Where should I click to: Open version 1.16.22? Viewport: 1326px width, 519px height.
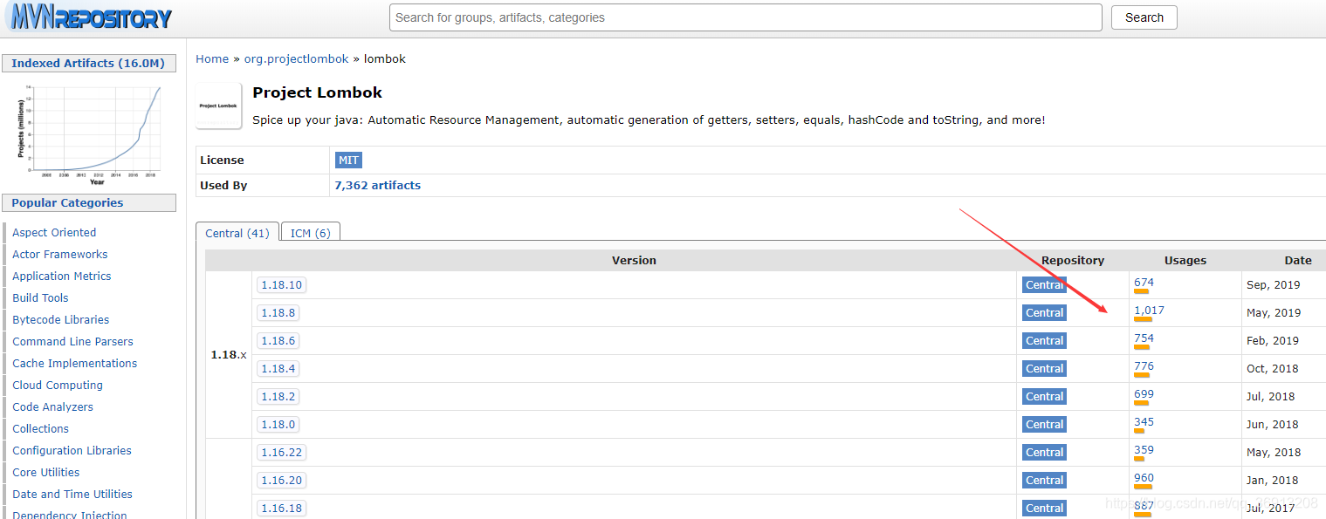tap(281, 452)
